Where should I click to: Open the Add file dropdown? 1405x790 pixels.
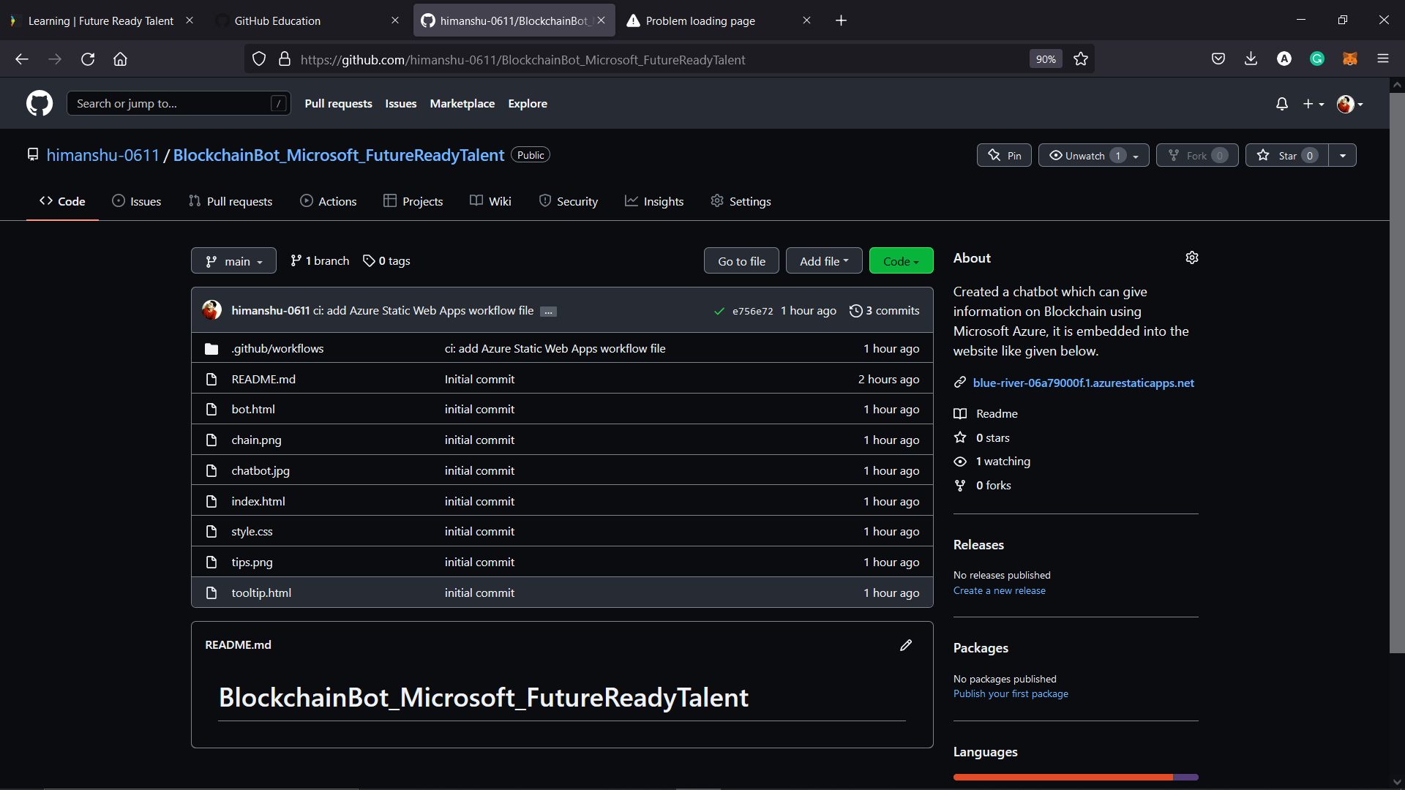click(x=824, y=261)
